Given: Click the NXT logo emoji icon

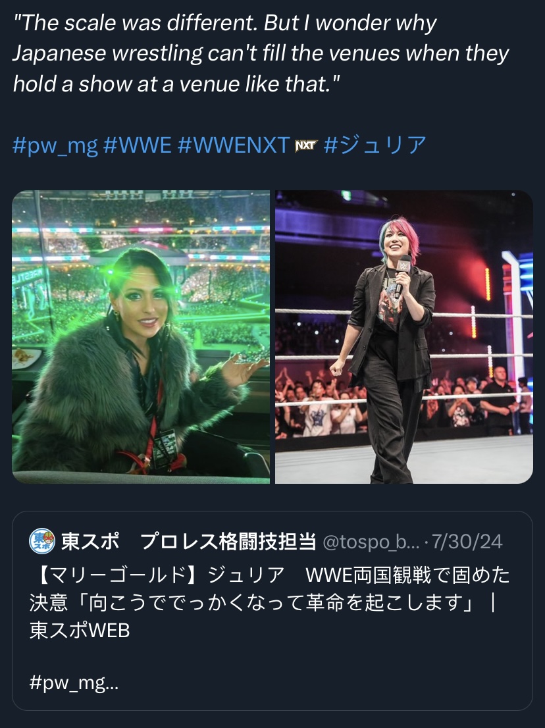Looking at the screenshot, I should tap(306, 145).
